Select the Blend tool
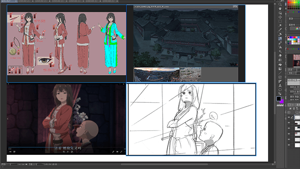Screen dimensions: 300x169 [x=280, y=60]
